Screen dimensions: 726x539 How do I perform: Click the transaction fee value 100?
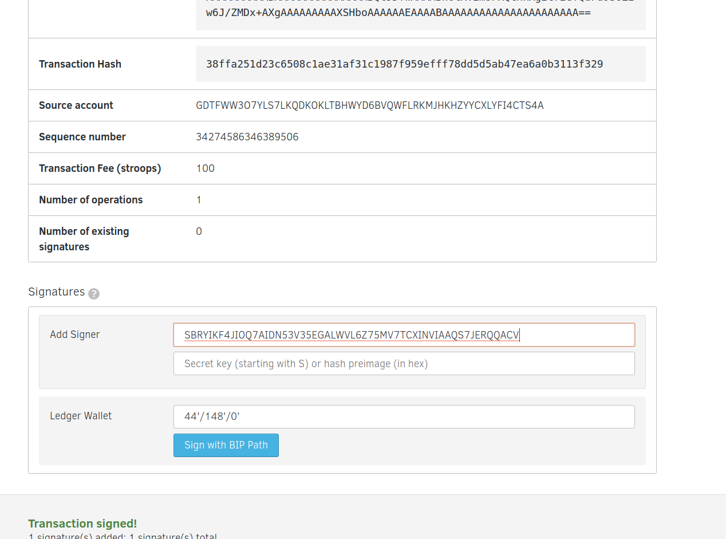coord(205,168)
